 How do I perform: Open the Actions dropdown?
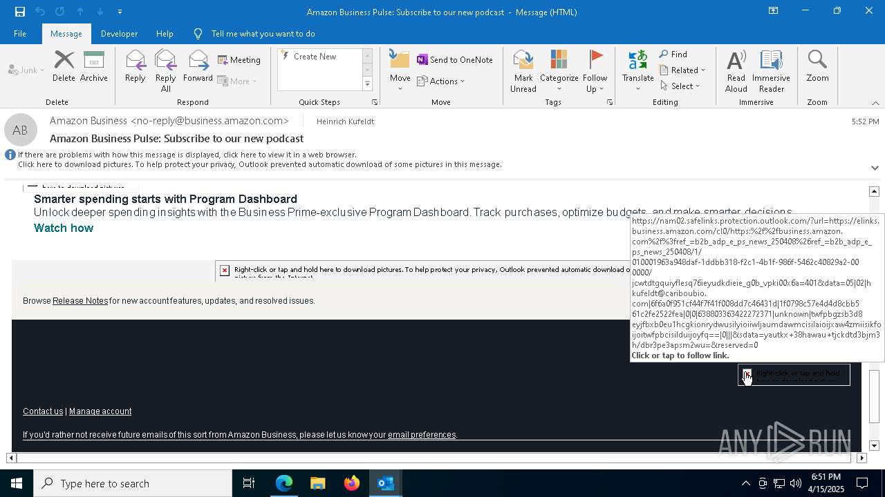click(x=441, y=81)
